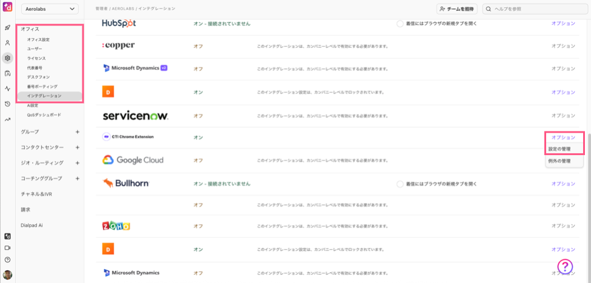Click the オフ status in the copper row

(198, 46)
